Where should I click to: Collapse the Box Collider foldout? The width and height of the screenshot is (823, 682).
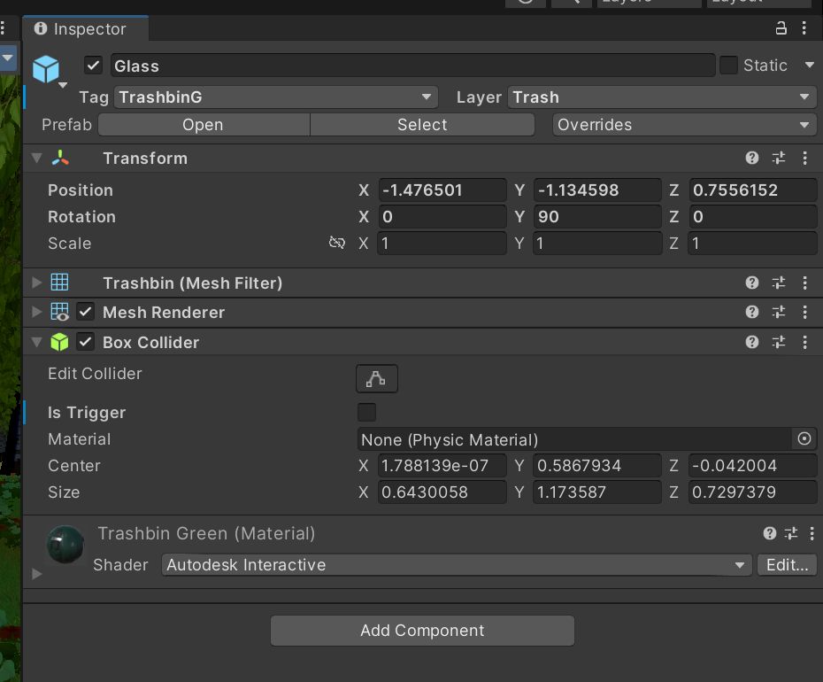tap(37, 342)
